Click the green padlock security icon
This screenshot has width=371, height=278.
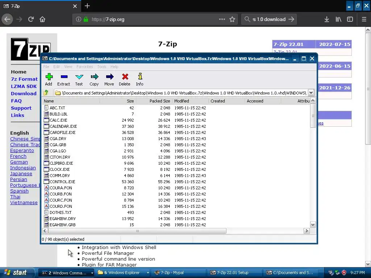pos(86,19)
